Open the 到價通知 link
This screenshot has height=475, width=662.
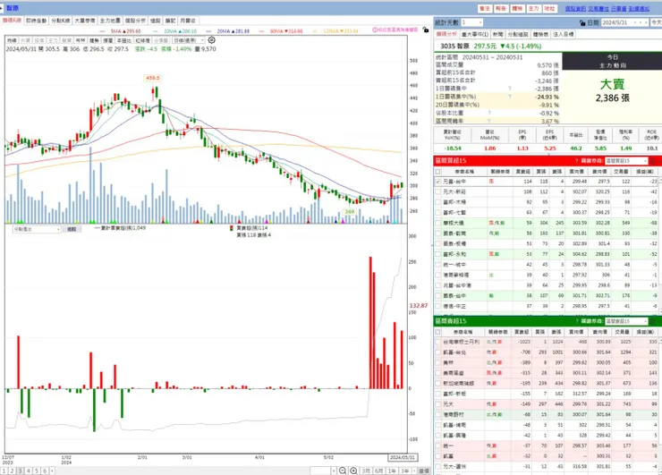[639, 8]
